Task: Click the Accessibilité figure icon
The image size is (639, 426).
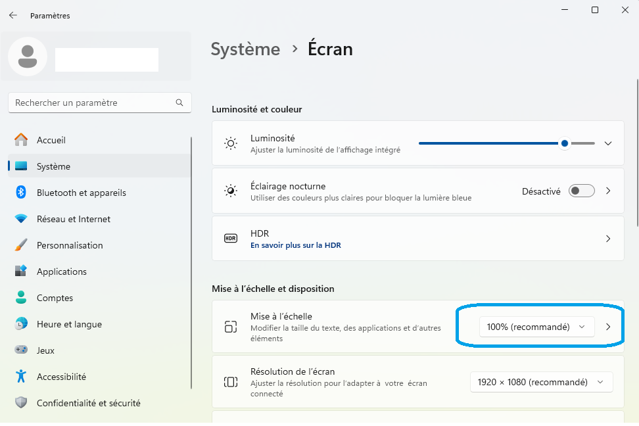Action: click(21, 376)
